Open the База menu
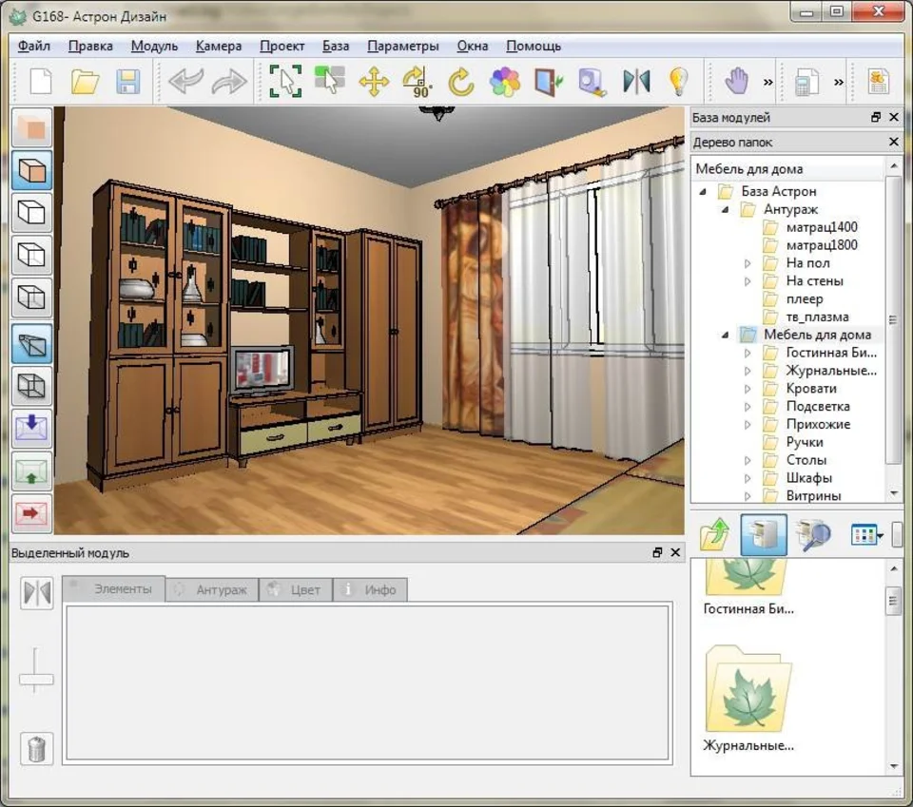The height and width of the screenshot is (807, 913). [336, 46]
